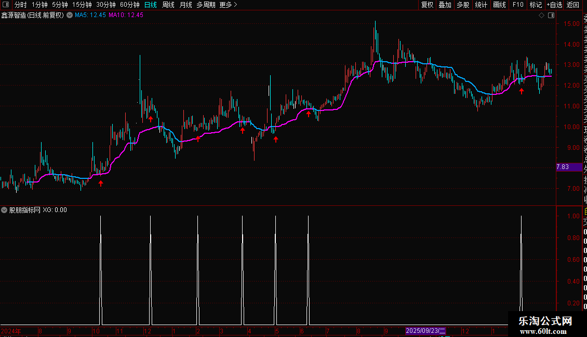
Task: Click the 11.00 price axis label
Action: pyautogui.click(x=571, y=106)
